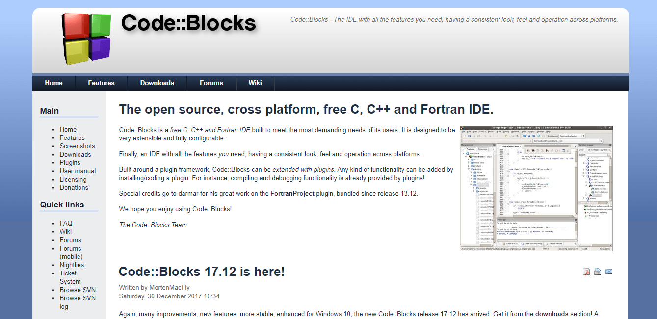
Task: Click the Code::Blocks colored cubes logo
Action: (86, 39)
